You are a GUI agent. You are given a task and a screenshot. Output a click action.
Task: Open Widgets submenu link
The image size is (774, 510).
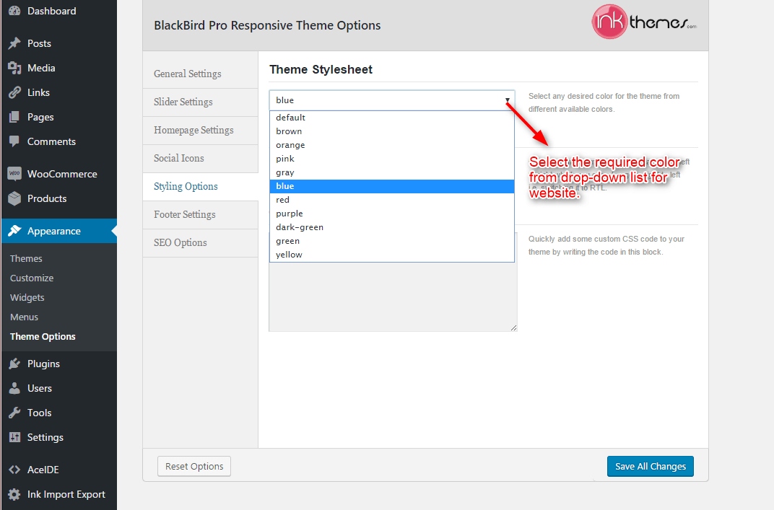27,297
